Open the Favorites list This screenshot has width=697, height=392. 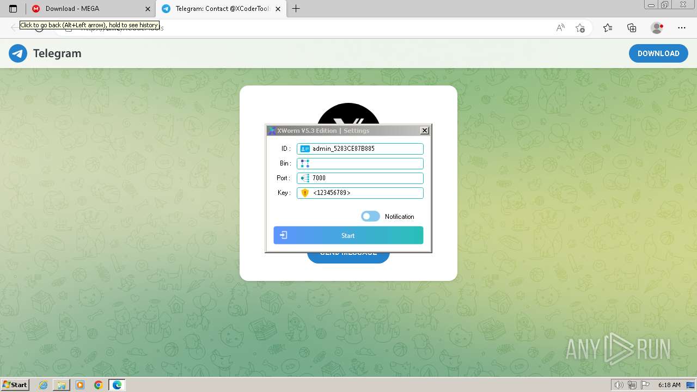(608, 28)
